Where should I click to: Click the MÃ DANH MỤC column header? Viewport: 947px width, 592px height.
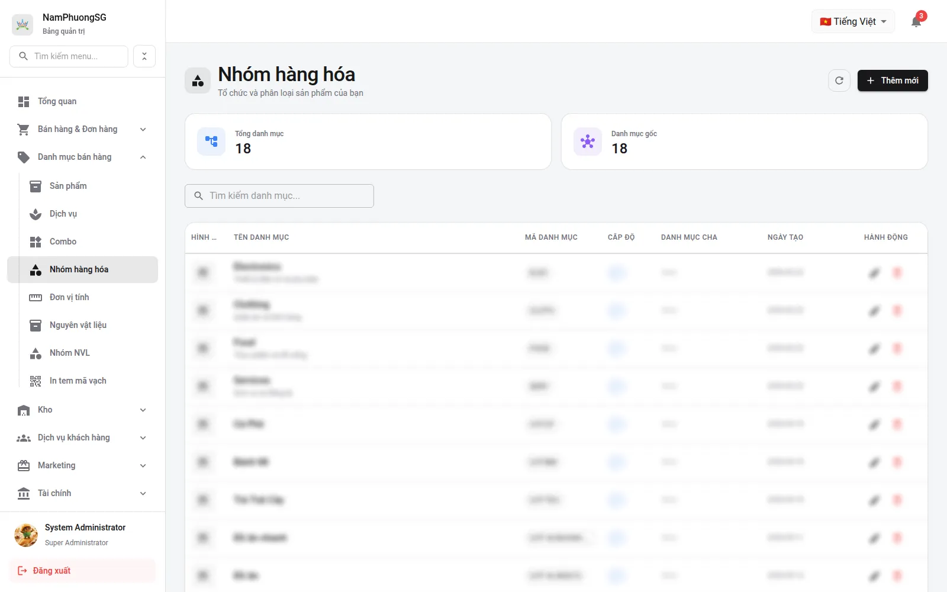coord(551,237)
